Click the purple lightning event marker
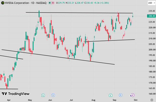Image resolution: width=156 pixels, height=102 pixels. click(132, 95)
